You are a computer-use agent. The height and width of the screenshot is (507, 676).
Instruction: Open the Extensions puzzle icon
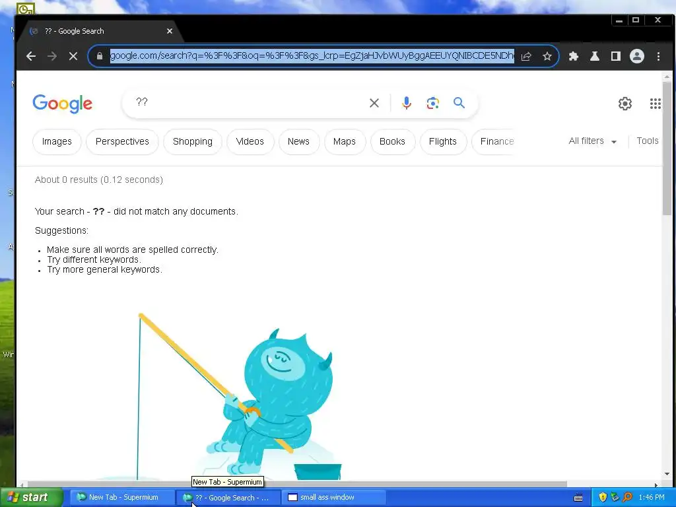click(x=574, y=56)
